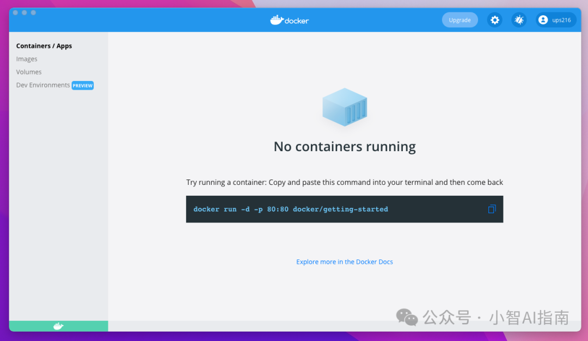Minimize the Docker Desktop window

[x=24, y=13]
